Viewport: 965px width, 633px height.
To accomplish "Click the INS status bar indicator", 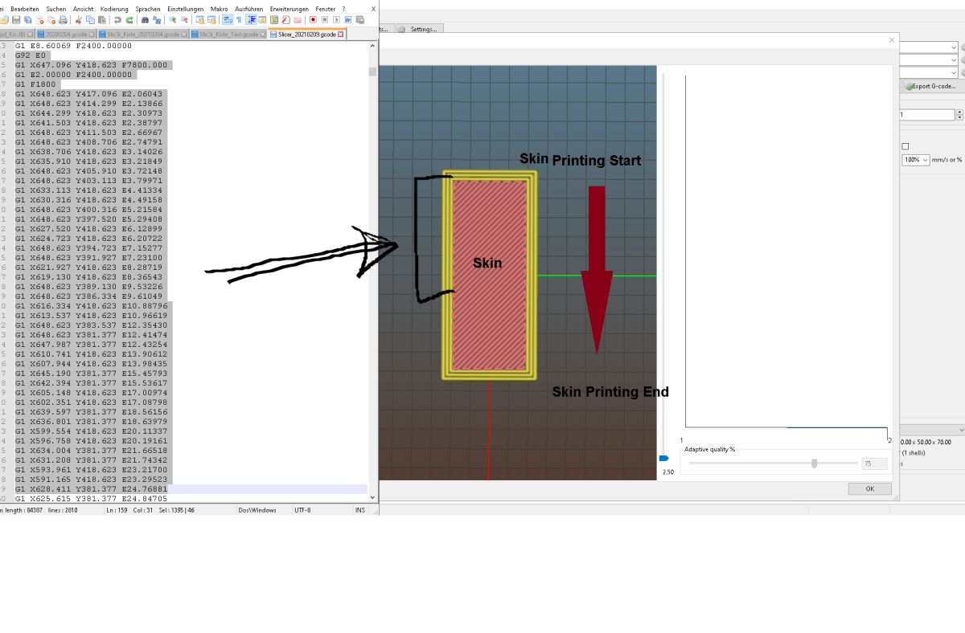I will (x=359, y=510).
